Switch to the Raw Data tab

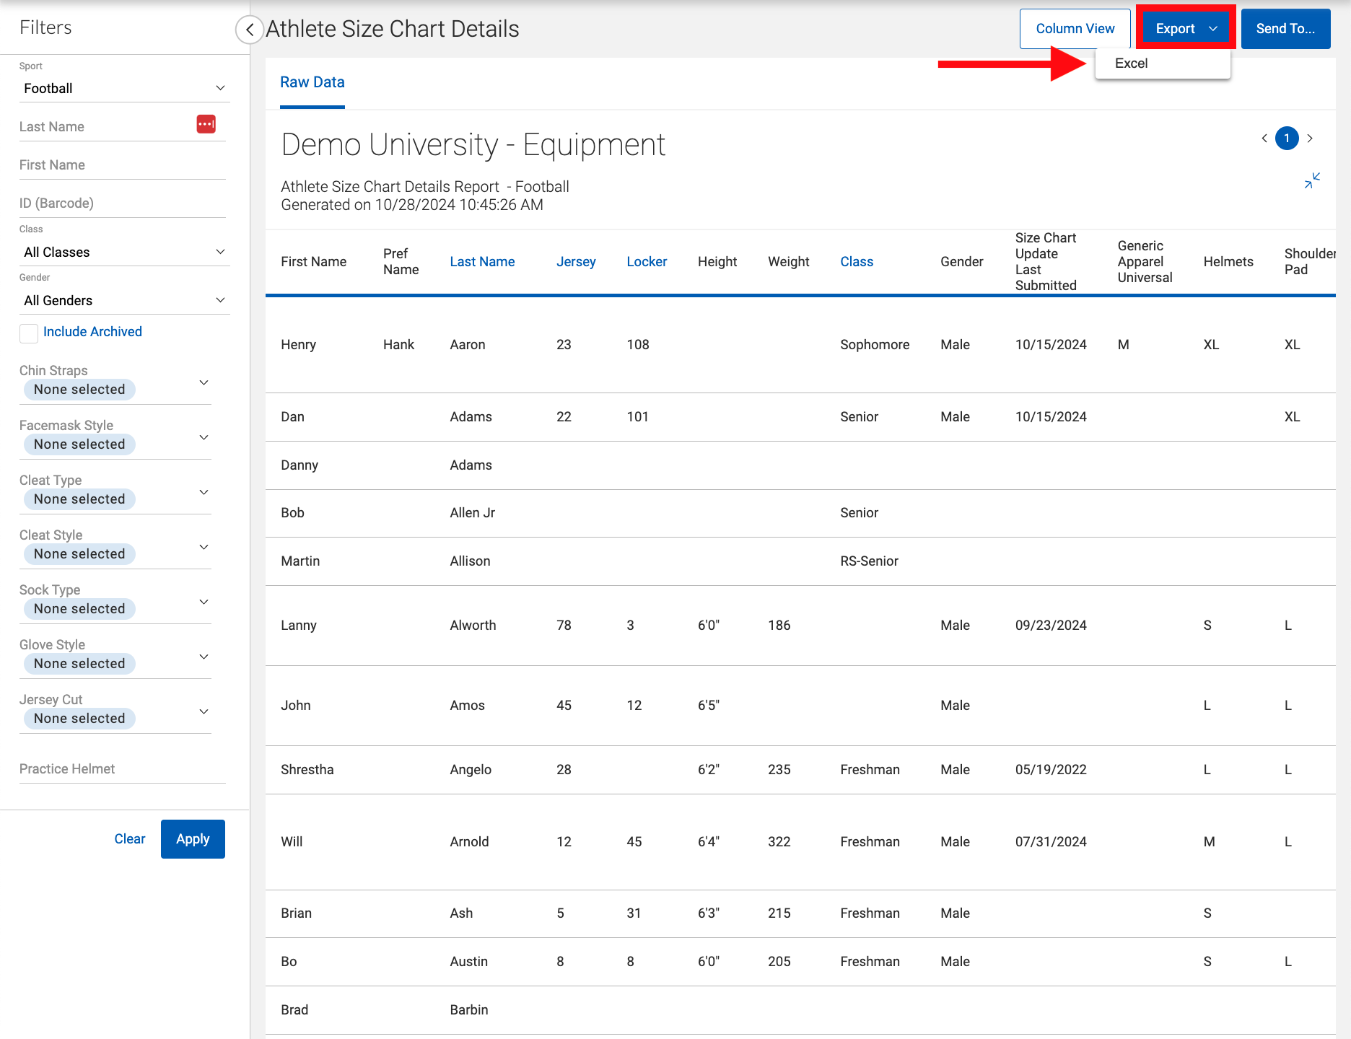pyautogui.click(x=312, y=82)
